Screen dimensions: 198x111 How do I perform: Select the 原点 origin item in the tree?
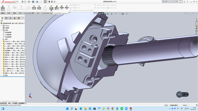[7, 39]
